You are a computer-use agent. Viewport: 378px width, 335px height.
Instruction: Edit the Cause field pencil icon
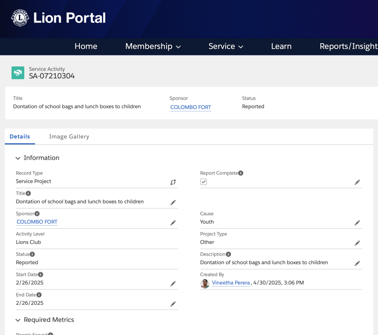pyautogui.click(x=357, y=223)
